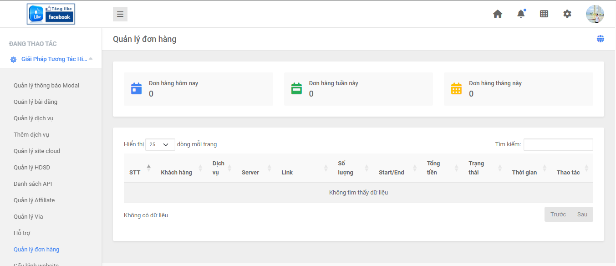Click the globe language icon
616x266 pixels.
pos(601,39)
